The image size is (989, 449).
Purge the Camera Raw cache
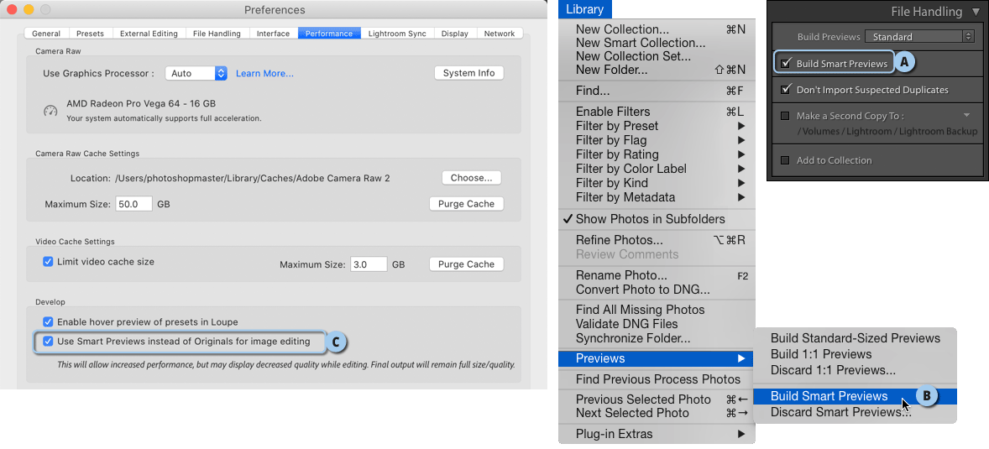466,204
